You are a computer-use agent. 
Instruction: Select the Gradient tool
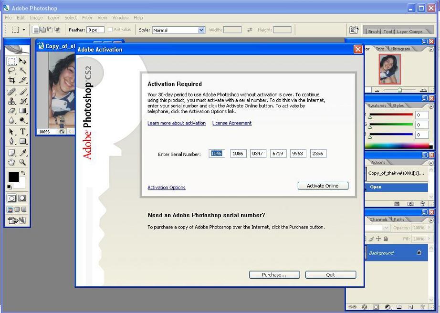point(23,111)
